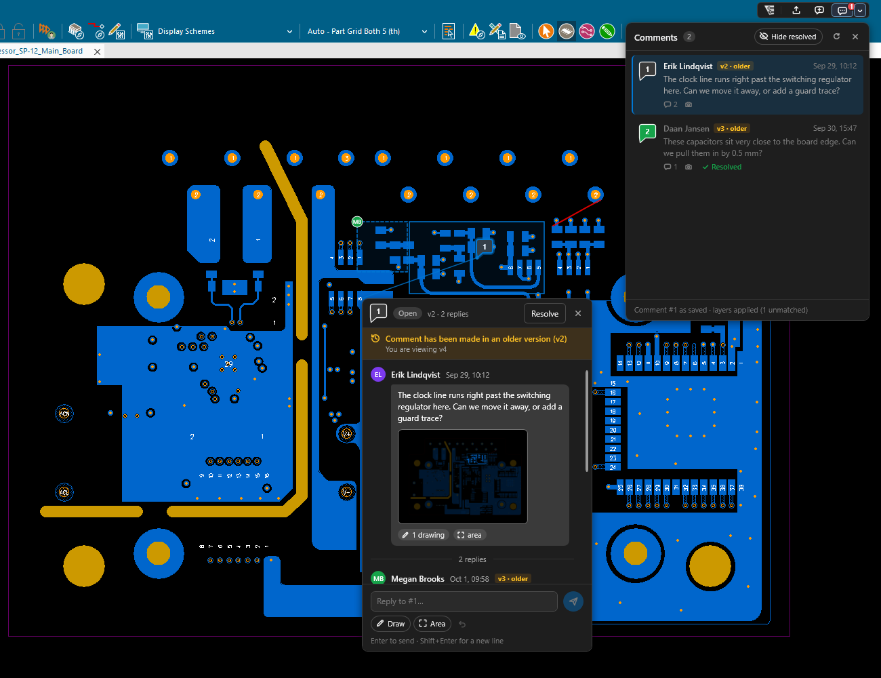Screen dimensions: 881x678
Task: Open the selection filter list icon
Action: pos(449,31)
